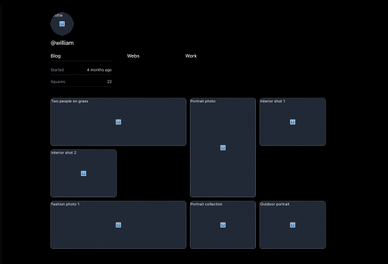The height and width of the screenshot is (264, 388).
Task: Click the @william username
Action: point(62,43)
